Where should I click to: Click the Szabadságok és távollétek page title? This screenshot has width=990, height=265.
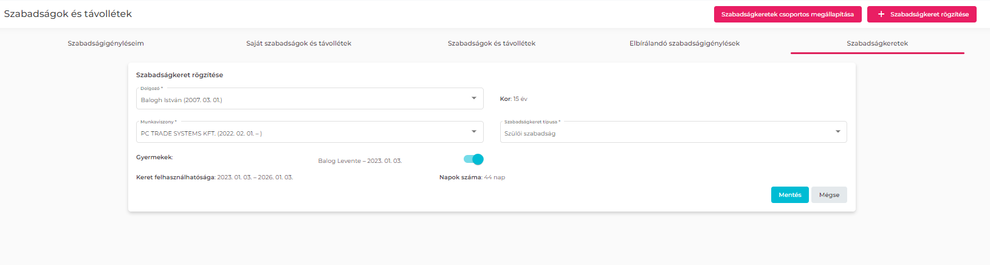(68, 13)
